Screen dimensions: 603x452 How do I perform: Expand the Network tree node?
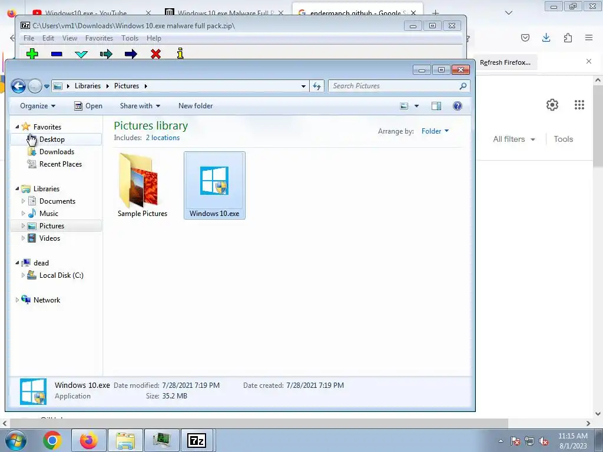pyautogui.click(x=17, y=300)
